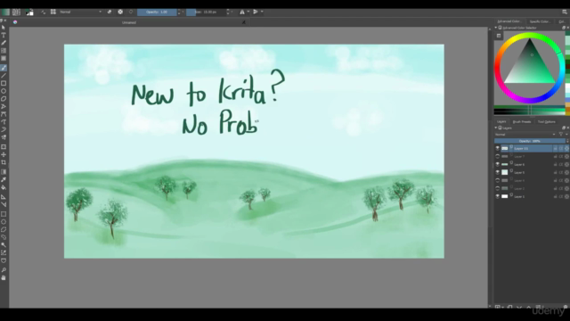The height and width of the screenshot is (321, 570).
Task: Open the gradient chooser in toolbar
Action: (x=5, y=12)
